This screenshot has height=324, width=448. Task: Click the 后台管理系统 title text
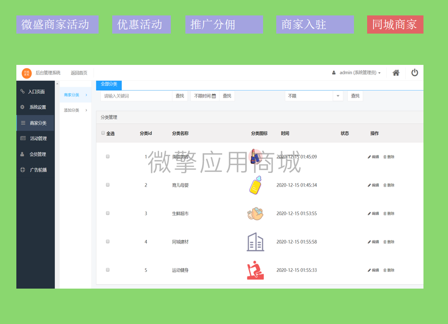click(48, 73)
